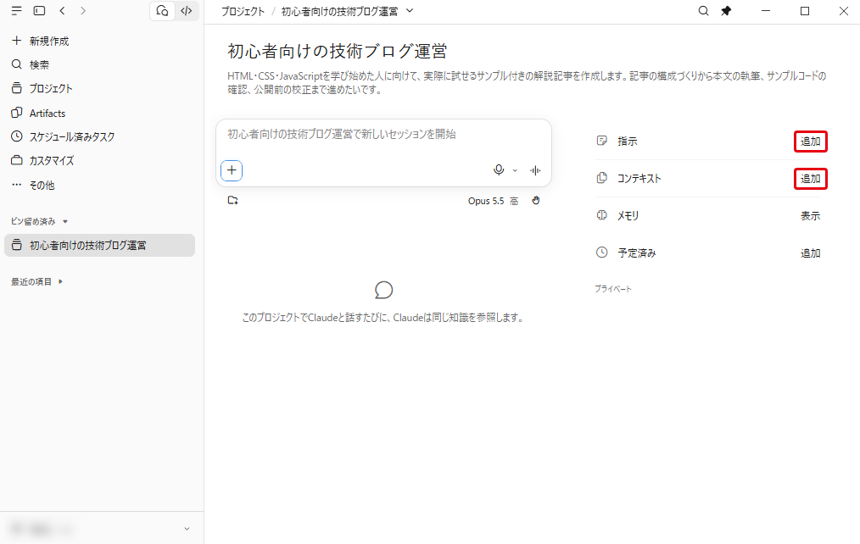The image size is (860, 544).
Task: Close the application window
Action: (x=844, y=11)
